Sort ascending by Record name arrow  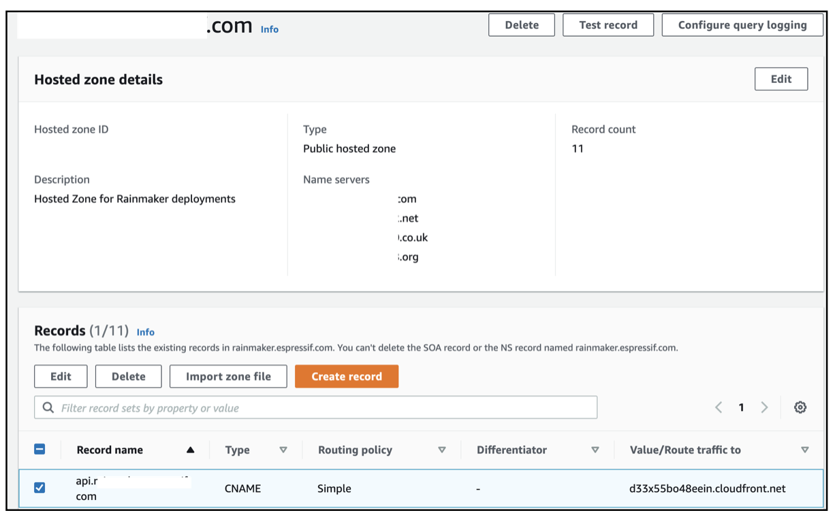point(190,450)
